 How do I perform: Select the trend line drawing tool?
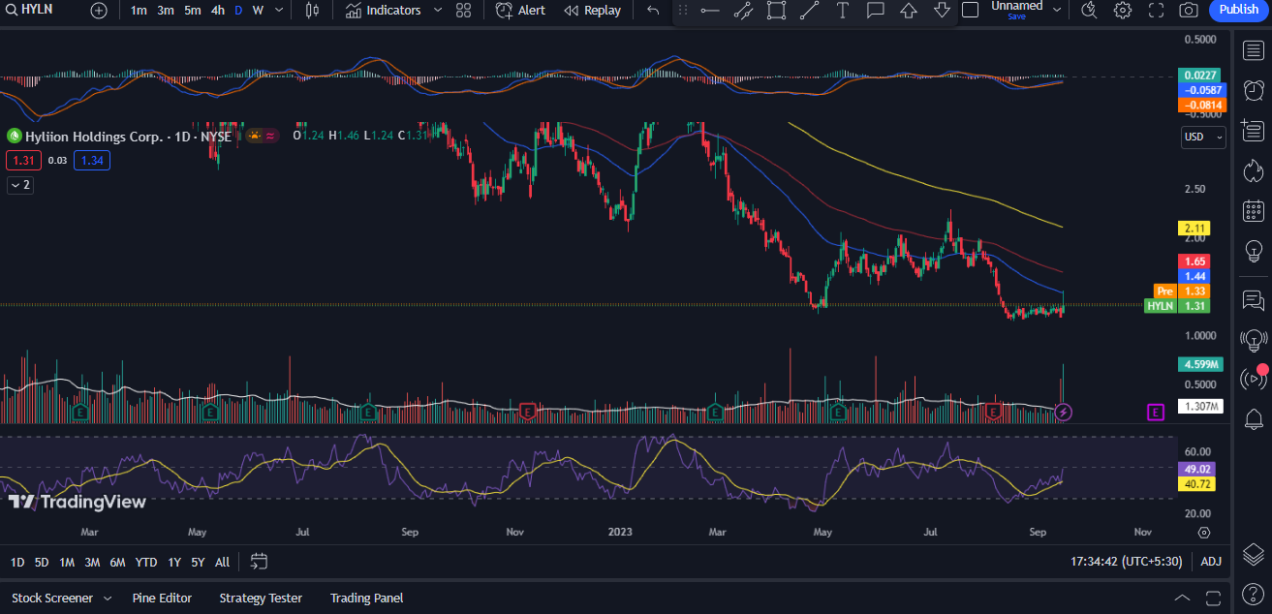click(x=743, y=10)
